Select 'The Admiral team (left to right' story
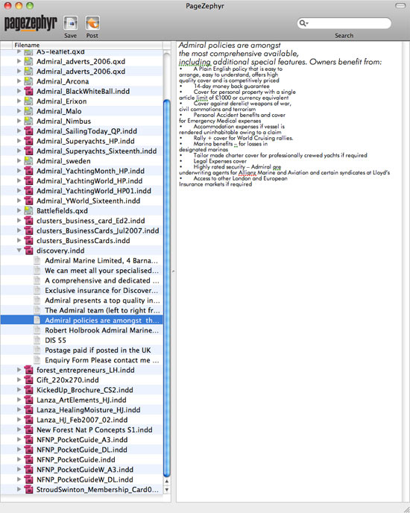The image size is (410, 513). (81, 310)
